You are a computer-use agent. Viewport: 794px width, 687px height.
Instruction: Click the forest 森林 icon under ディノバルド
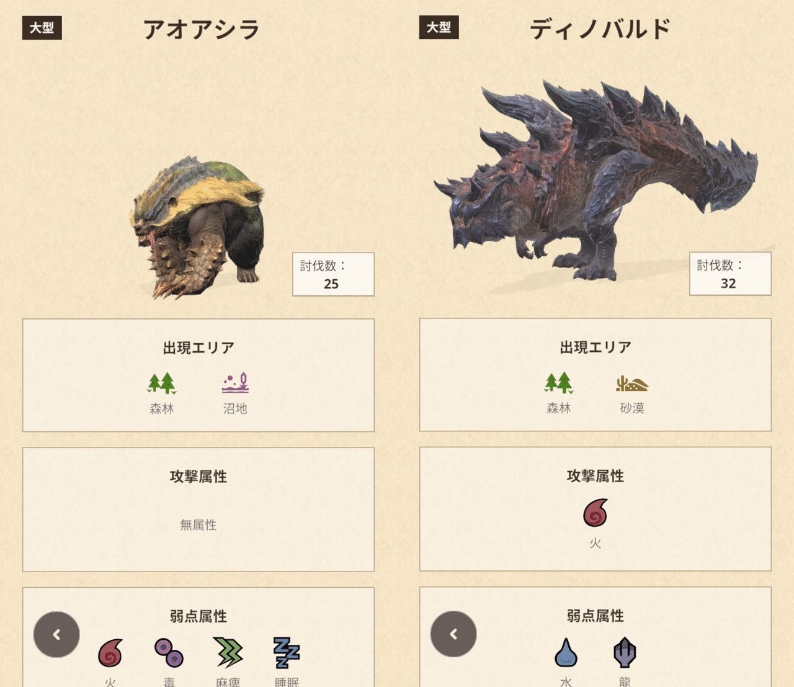pyautogui.click(x=559, y=383)
